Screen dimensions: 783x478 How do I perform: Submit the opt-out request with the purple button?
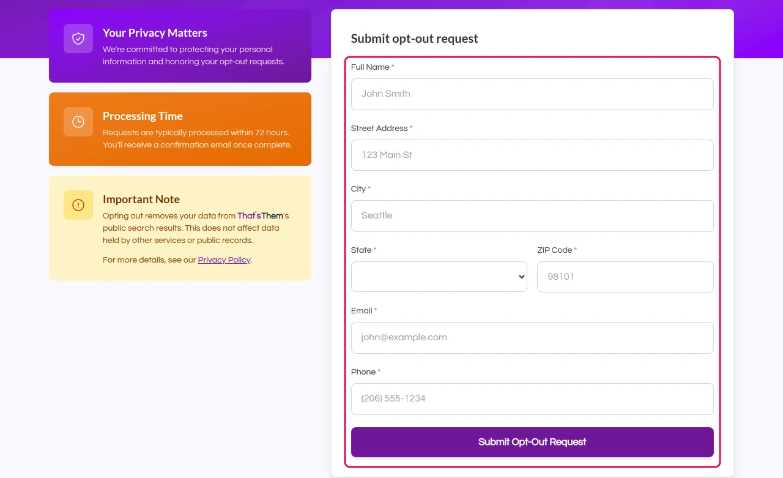[x=532, y=442]
